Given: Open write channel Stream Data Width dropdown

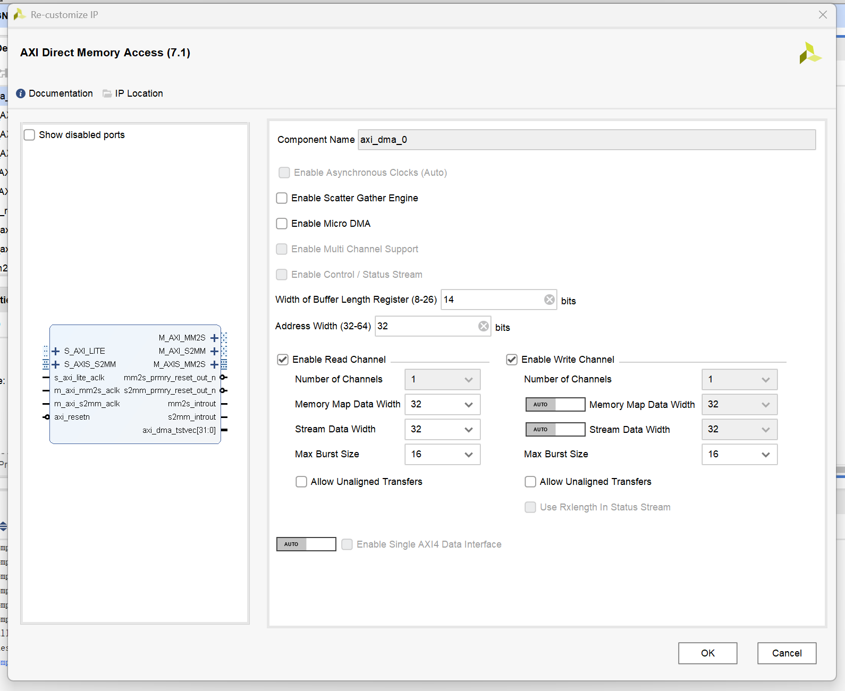Looking at the screenshot, I should (740, 430).
